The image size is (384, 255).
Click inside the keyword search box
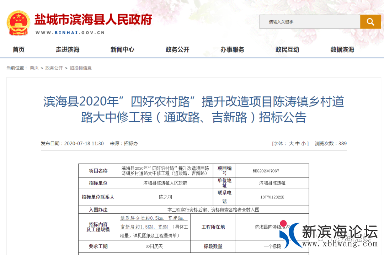coord(309,22)
